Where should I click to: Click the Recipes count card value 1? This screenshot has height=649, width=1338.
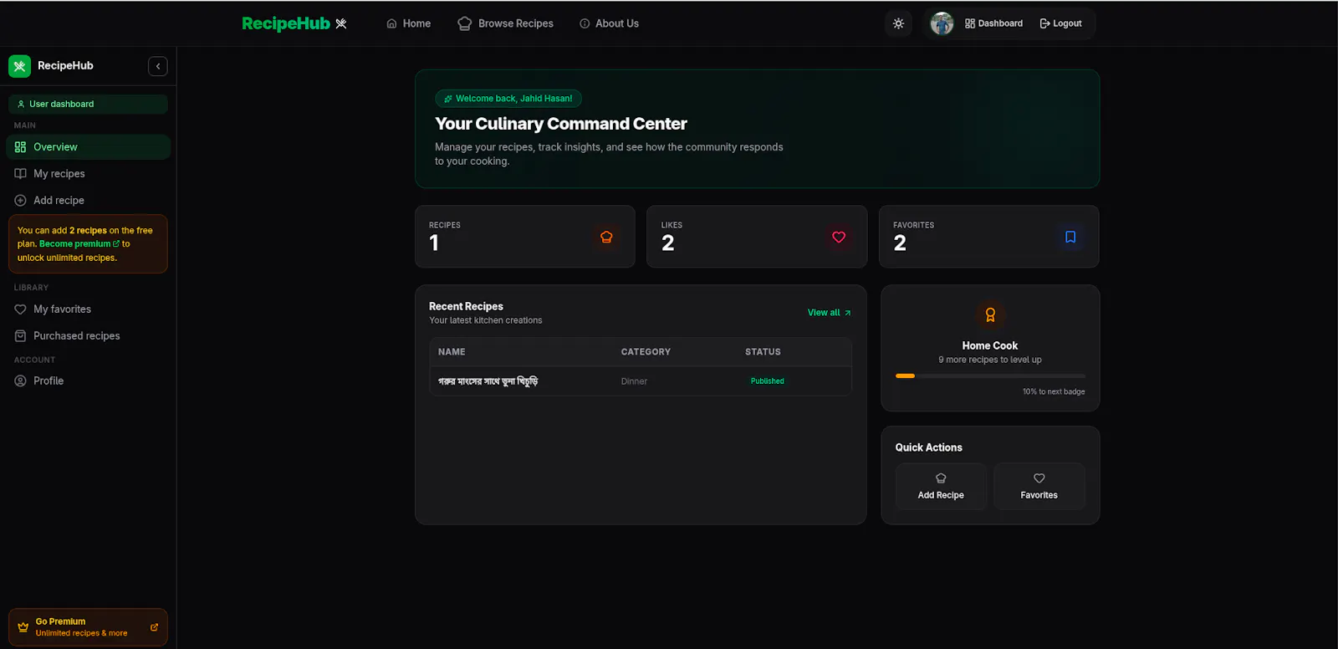(434, 243)
